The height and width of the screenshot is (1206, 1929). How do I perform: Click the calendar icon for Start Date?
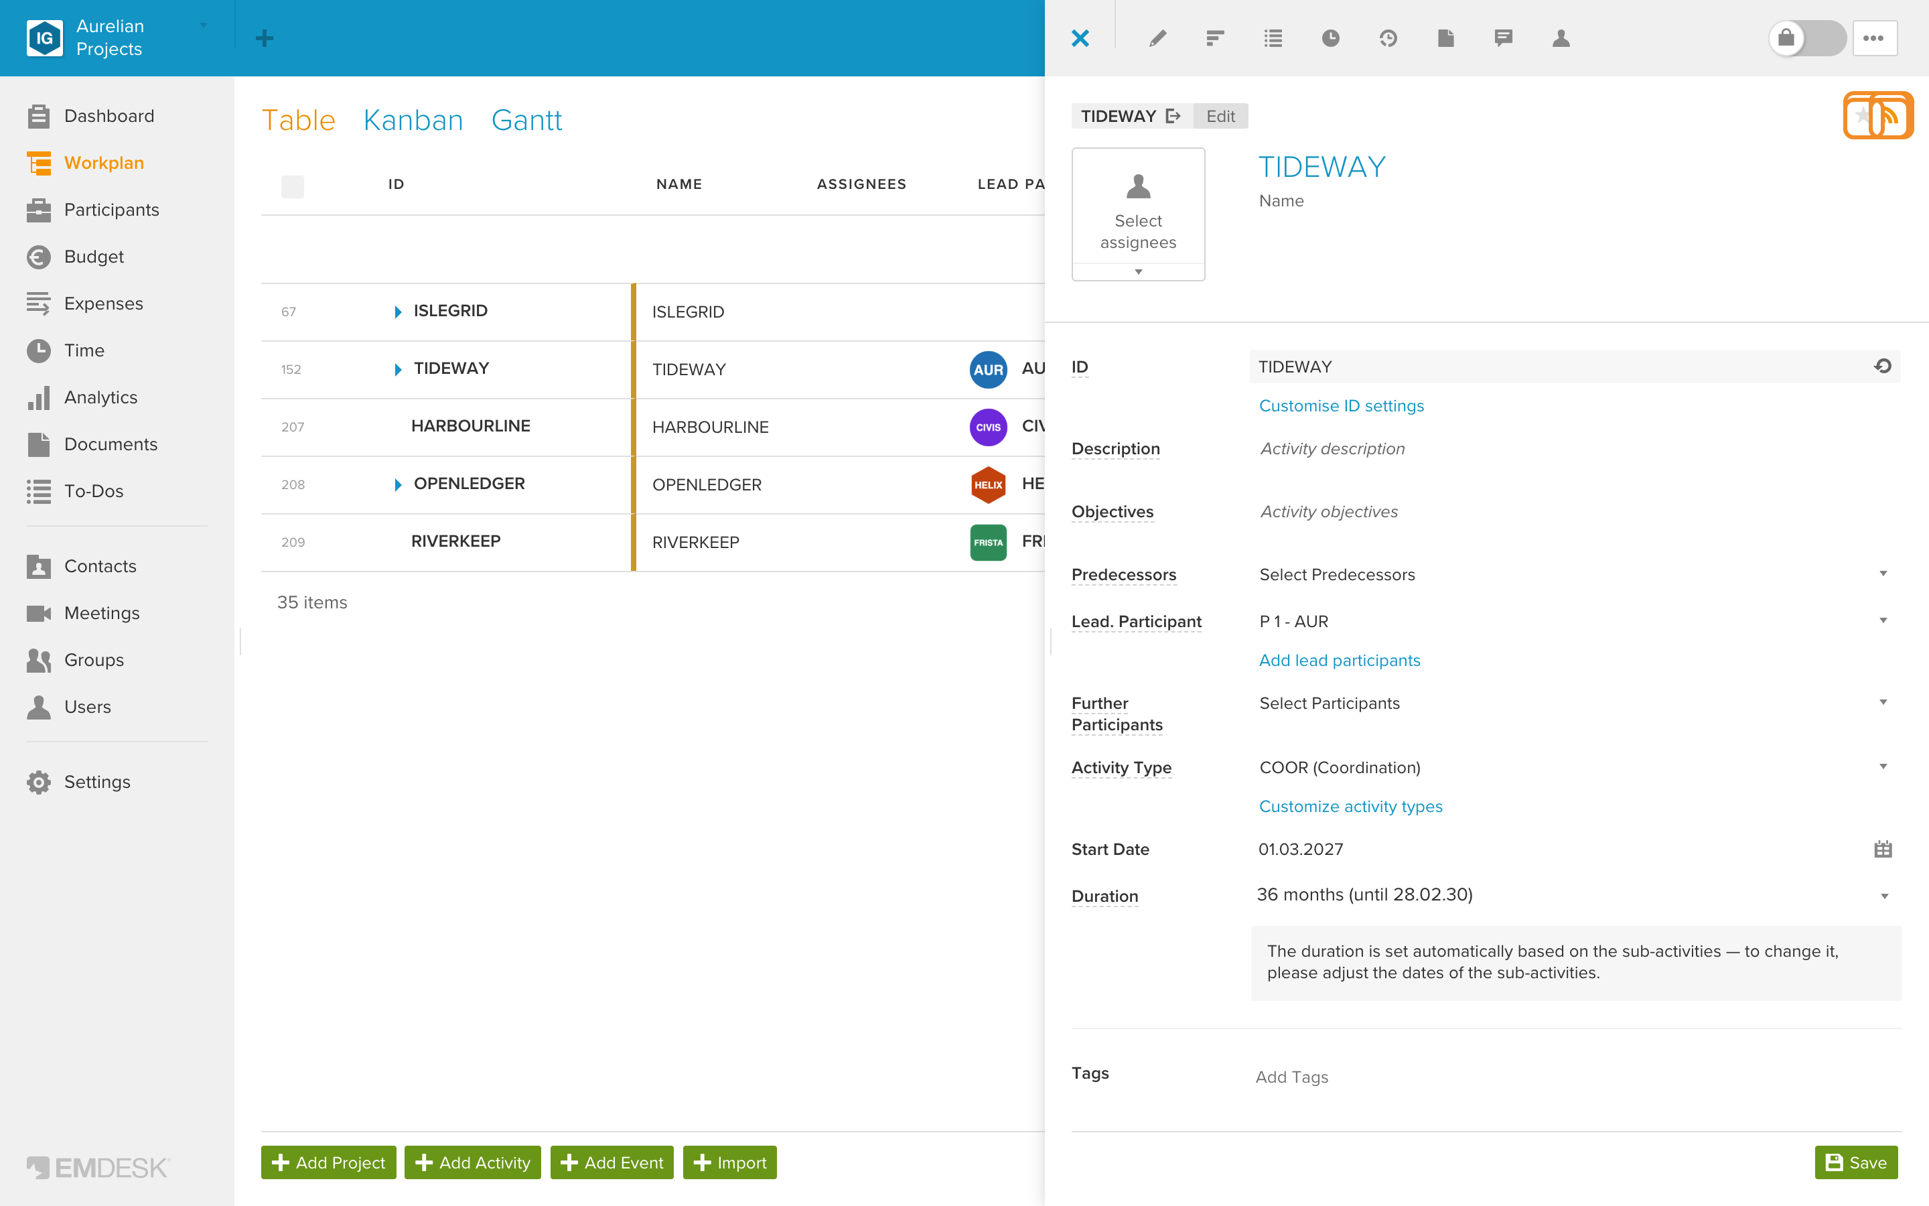click(1883, 850)
